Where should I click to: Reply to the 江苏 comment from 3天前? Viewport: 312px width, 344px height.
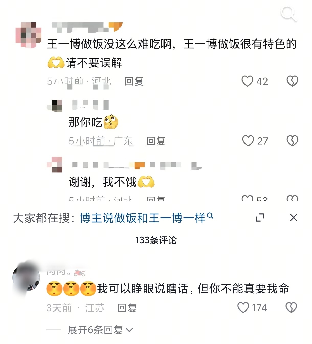(127, 308)
